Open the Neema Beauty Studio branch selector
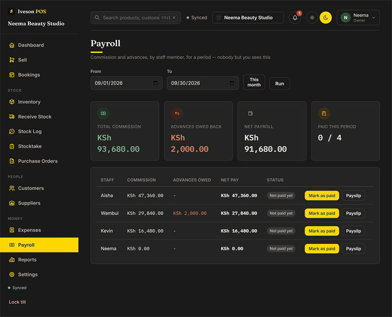Image resolution: width=392 pixels, height=317 pixels. point(248,18)
